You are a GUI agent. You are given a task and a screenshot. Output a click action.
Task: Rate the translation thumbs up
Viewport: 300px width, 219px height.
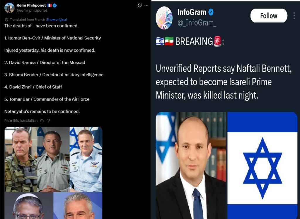(42, 120)
